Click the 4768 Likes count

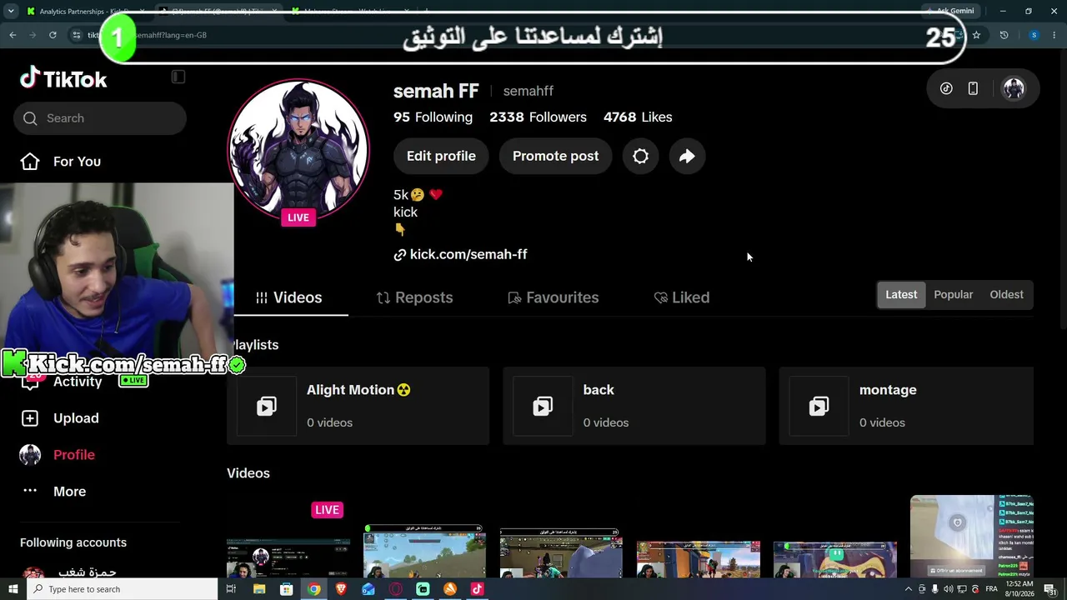(x=638, y=117)
